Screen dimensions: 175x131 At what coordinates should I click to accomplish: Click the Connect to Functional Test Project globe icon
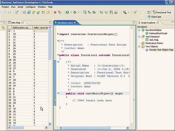(29, 12)
